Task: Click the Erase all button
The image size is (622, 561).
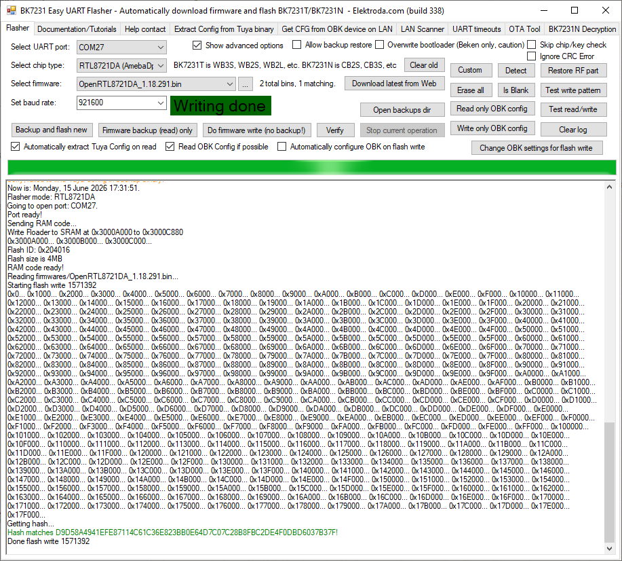Action: (471, 90)
